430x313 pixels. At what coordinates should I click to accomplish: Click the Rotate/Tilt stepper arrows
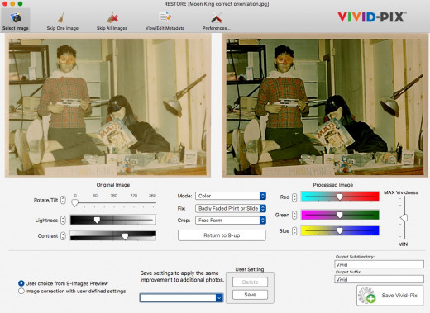(x=63, y=200)
